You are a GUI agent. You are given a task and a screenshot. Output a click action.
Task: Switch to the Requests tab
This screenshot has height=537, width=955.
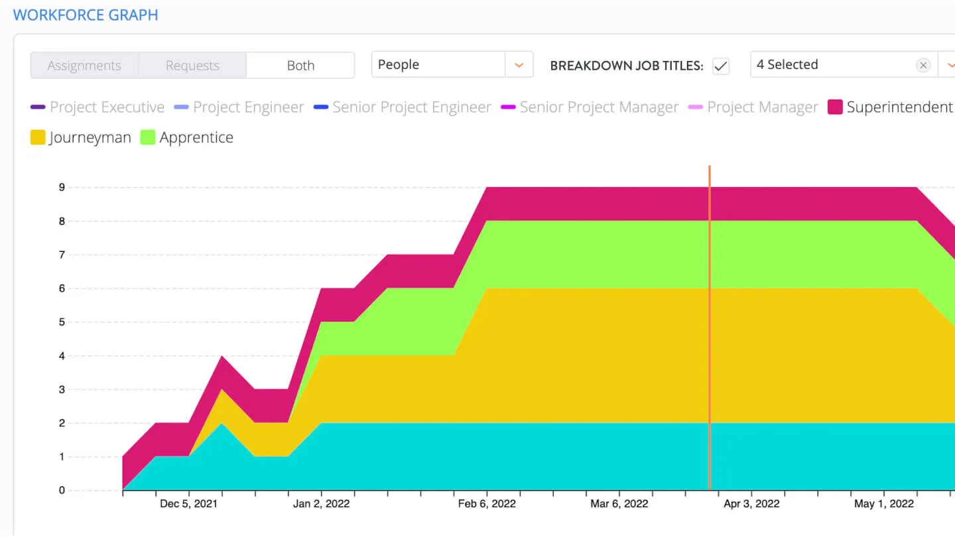(x=192, y=66)
